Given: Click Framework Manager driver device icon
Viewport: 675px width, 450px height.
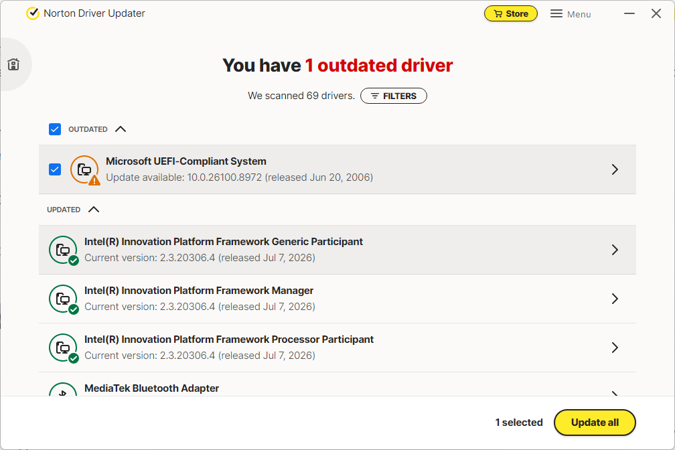Looking at the screenshot, I should click(63, 299).
